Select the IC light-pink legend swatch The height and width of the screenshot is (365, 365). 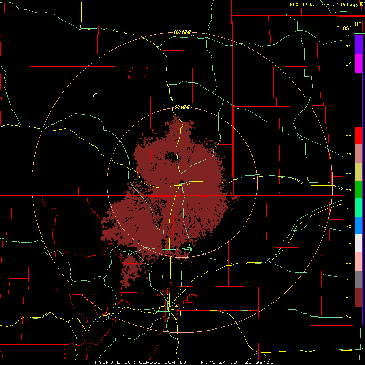pos(358,262)
